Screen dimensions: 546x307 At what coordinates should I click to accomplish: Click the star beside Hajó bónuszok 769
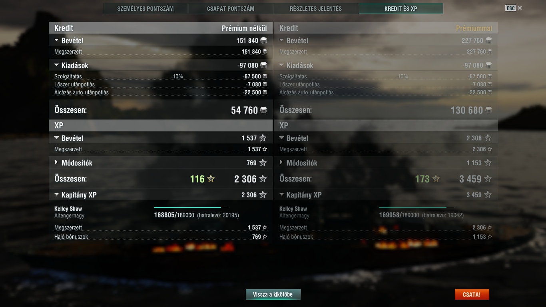pos(265,237)
